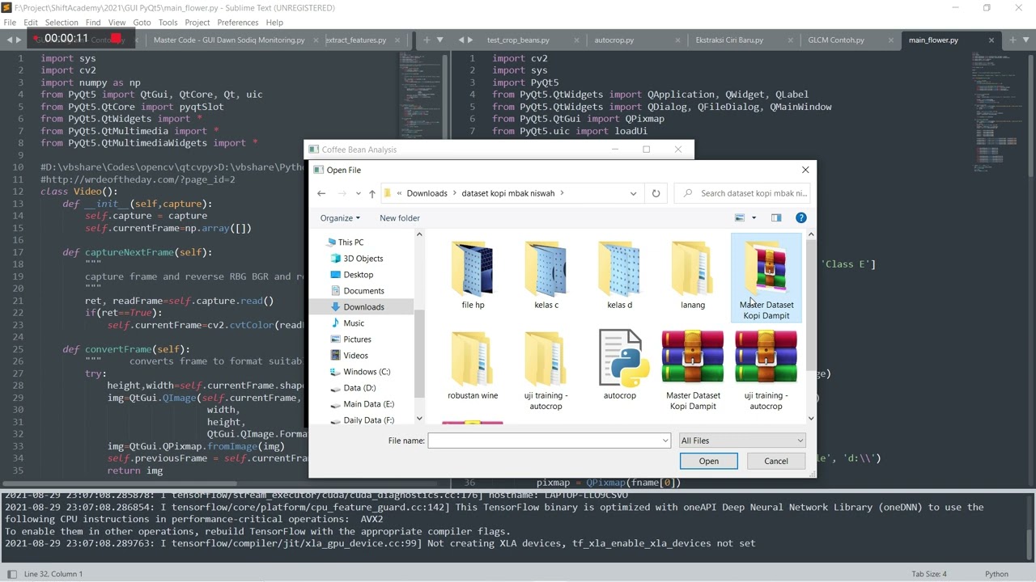1036x582 pixels.
Task: Go up one folder level in dialog
Action: [x=372, y=194]
